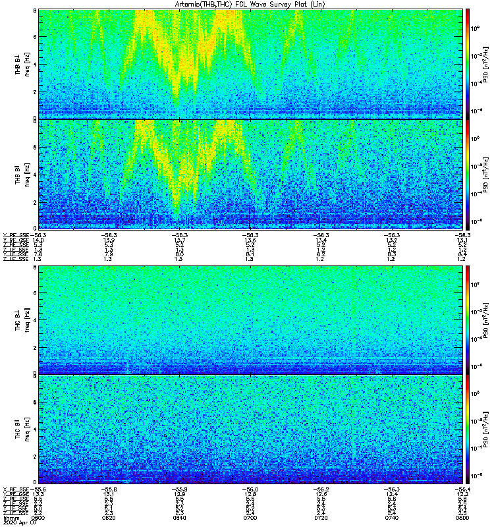The image size is (494, 527).
Task: Click the X_RE_GSE value "-56.2"
Action: 321,489
